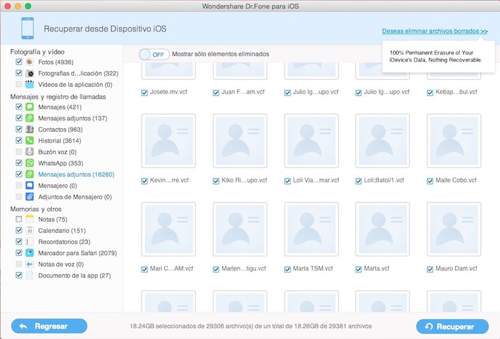This screenshot has height=339, width=500.
Task: Click the 100% Permanent Erasure tooltip text
Action: [x=436, y=56]
